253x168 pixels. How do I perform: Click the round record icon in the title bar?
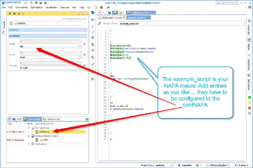tap(36, 3)
